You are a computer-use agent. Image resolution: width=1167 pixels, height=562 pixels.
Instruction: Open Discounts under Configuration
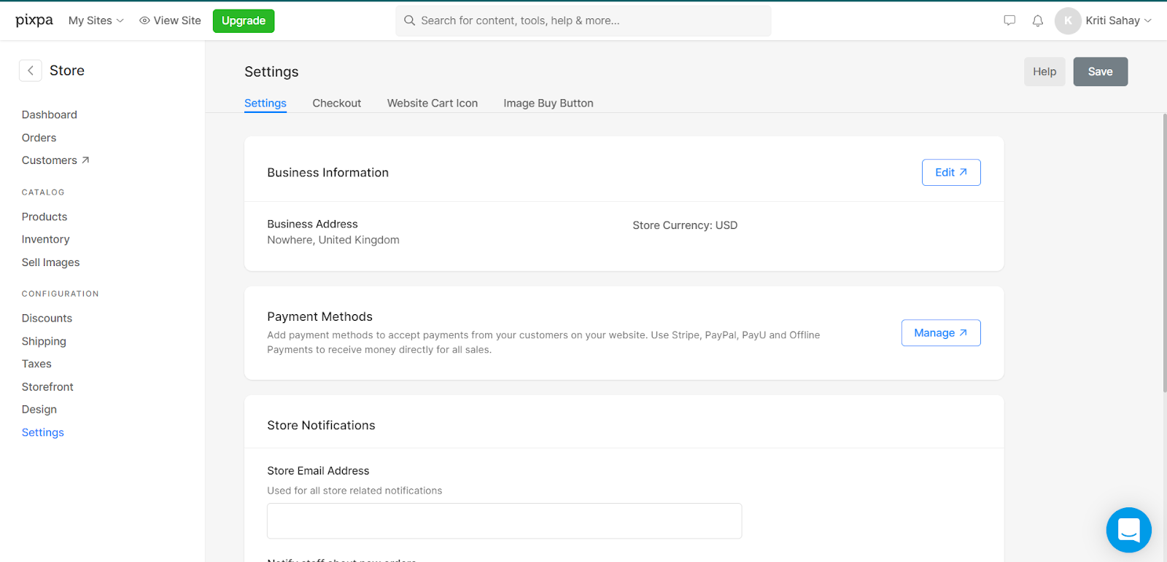point(47,318)
